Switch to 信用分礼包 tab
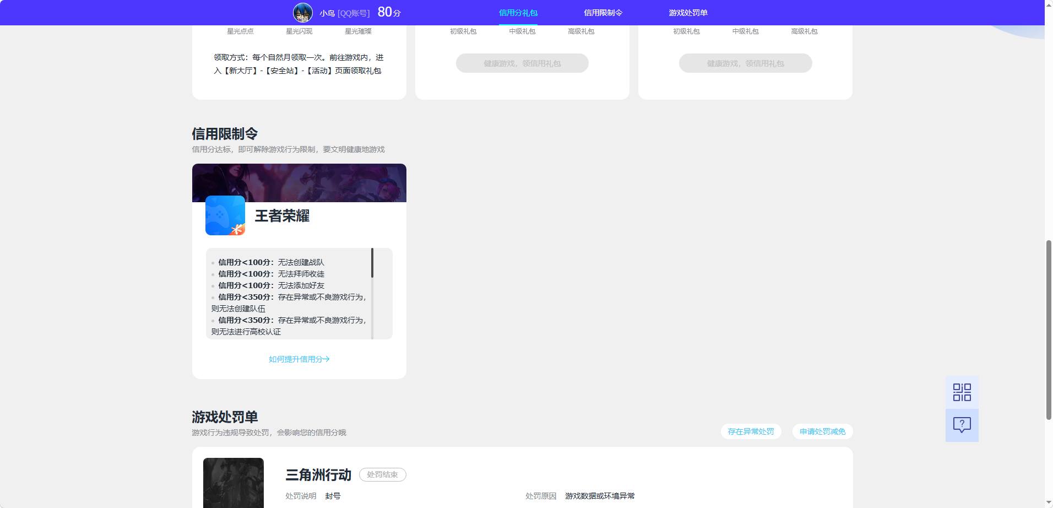This screenshot has width=1053, height=508. coord(518,13)
